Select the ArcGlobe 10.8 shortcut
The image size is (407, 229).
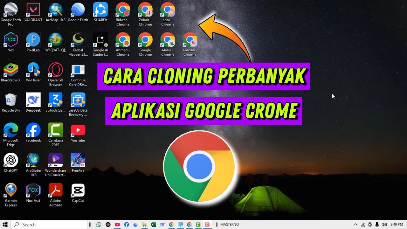(x=33, y=165)
